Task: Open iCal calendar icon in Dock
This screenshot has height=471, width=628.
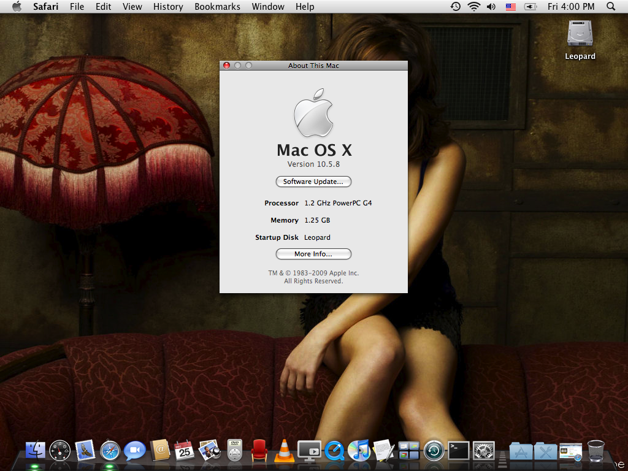Action: click(184, 451)
